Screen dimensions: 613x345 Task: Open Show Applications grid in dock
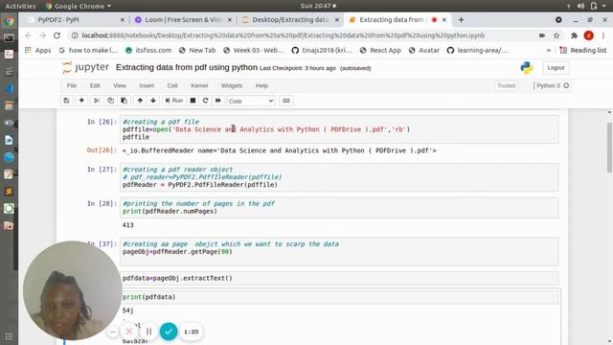pyautogui.click(x=9, y=336)
